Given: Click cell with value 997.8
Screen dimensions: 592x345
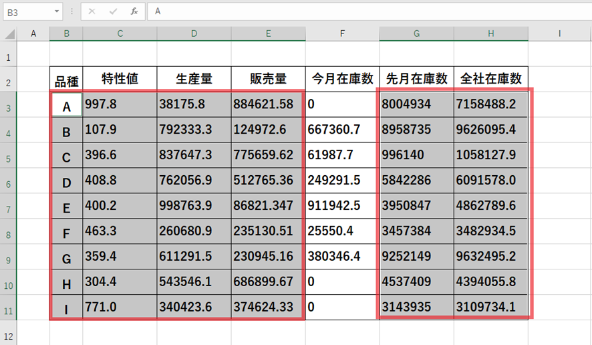Looking at the screenshot, I should (120, 105).
